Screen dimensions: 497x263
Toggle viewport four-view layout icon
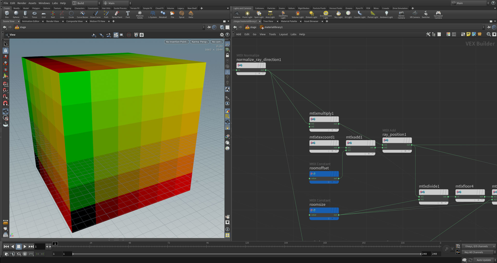coord(227,235)
